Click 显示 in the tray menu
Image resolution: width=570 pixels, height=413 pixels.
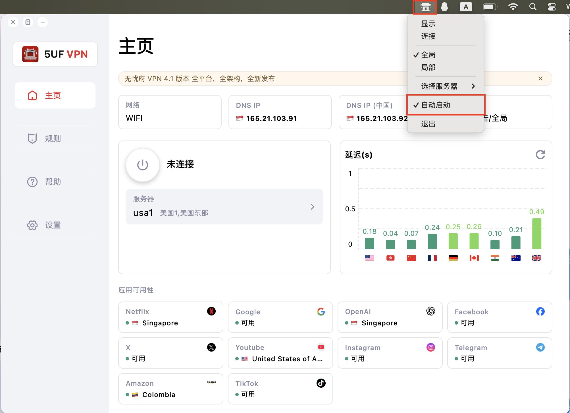click(428, 24)
